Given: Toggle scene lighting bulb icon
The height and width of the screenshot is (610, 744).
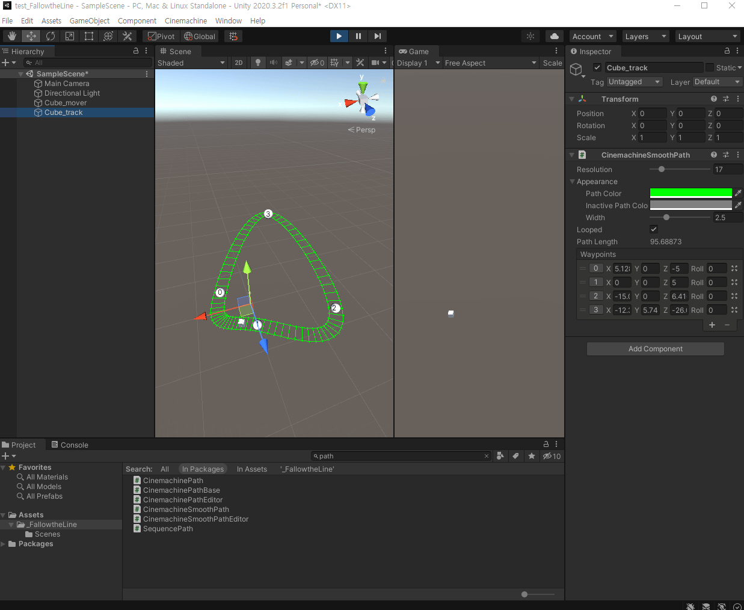Looking at the screenshot, I should 258,63.
